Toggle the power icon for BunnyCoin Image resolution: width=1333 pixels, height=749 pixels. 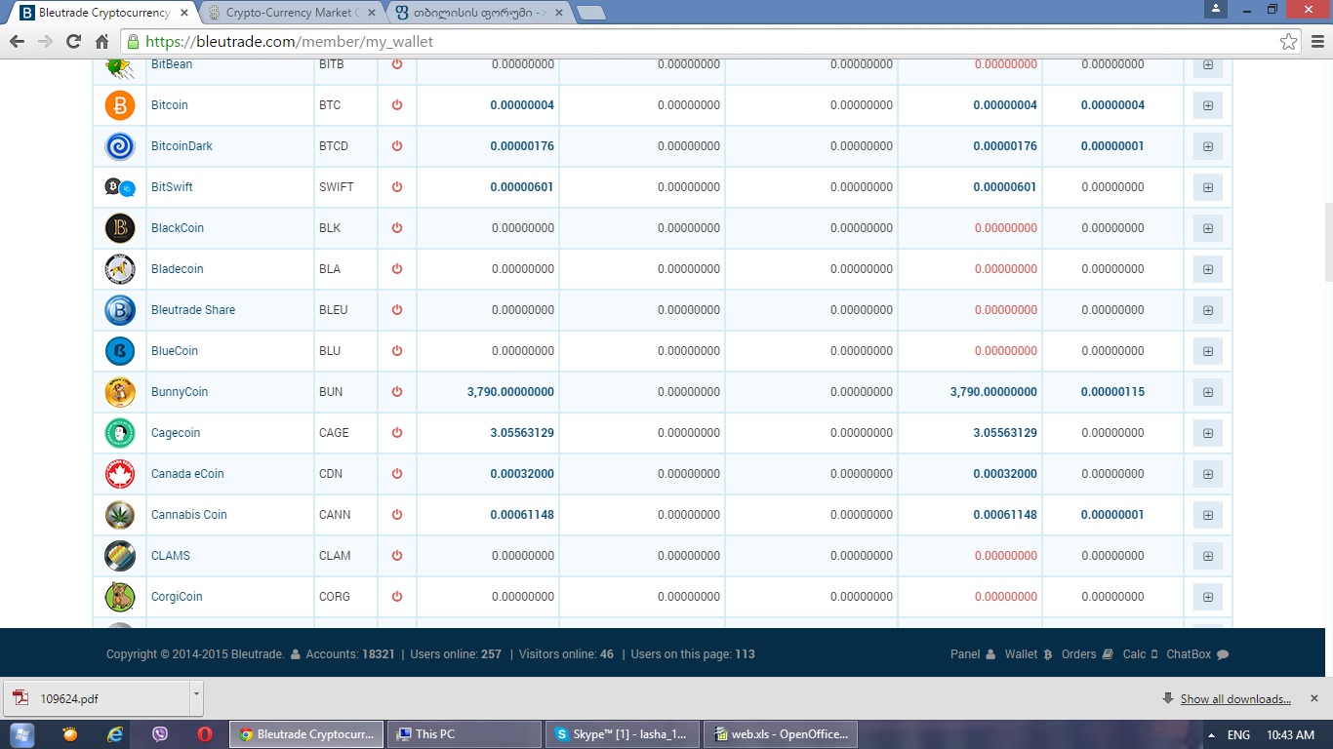coord(396,392)
